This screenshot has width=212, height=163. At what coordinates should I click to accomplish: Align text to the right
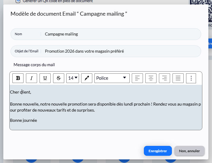coord(164,78)
